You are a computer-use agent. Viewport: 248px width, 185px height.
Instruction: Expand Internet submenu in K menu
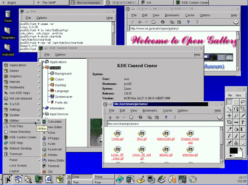click(22, 82)
